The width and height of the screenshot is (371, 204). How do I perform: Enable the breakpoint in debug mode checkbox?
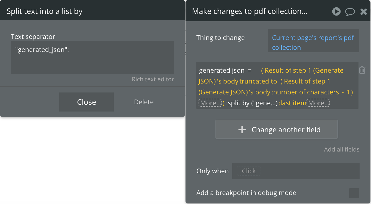[x=354, y=193]
